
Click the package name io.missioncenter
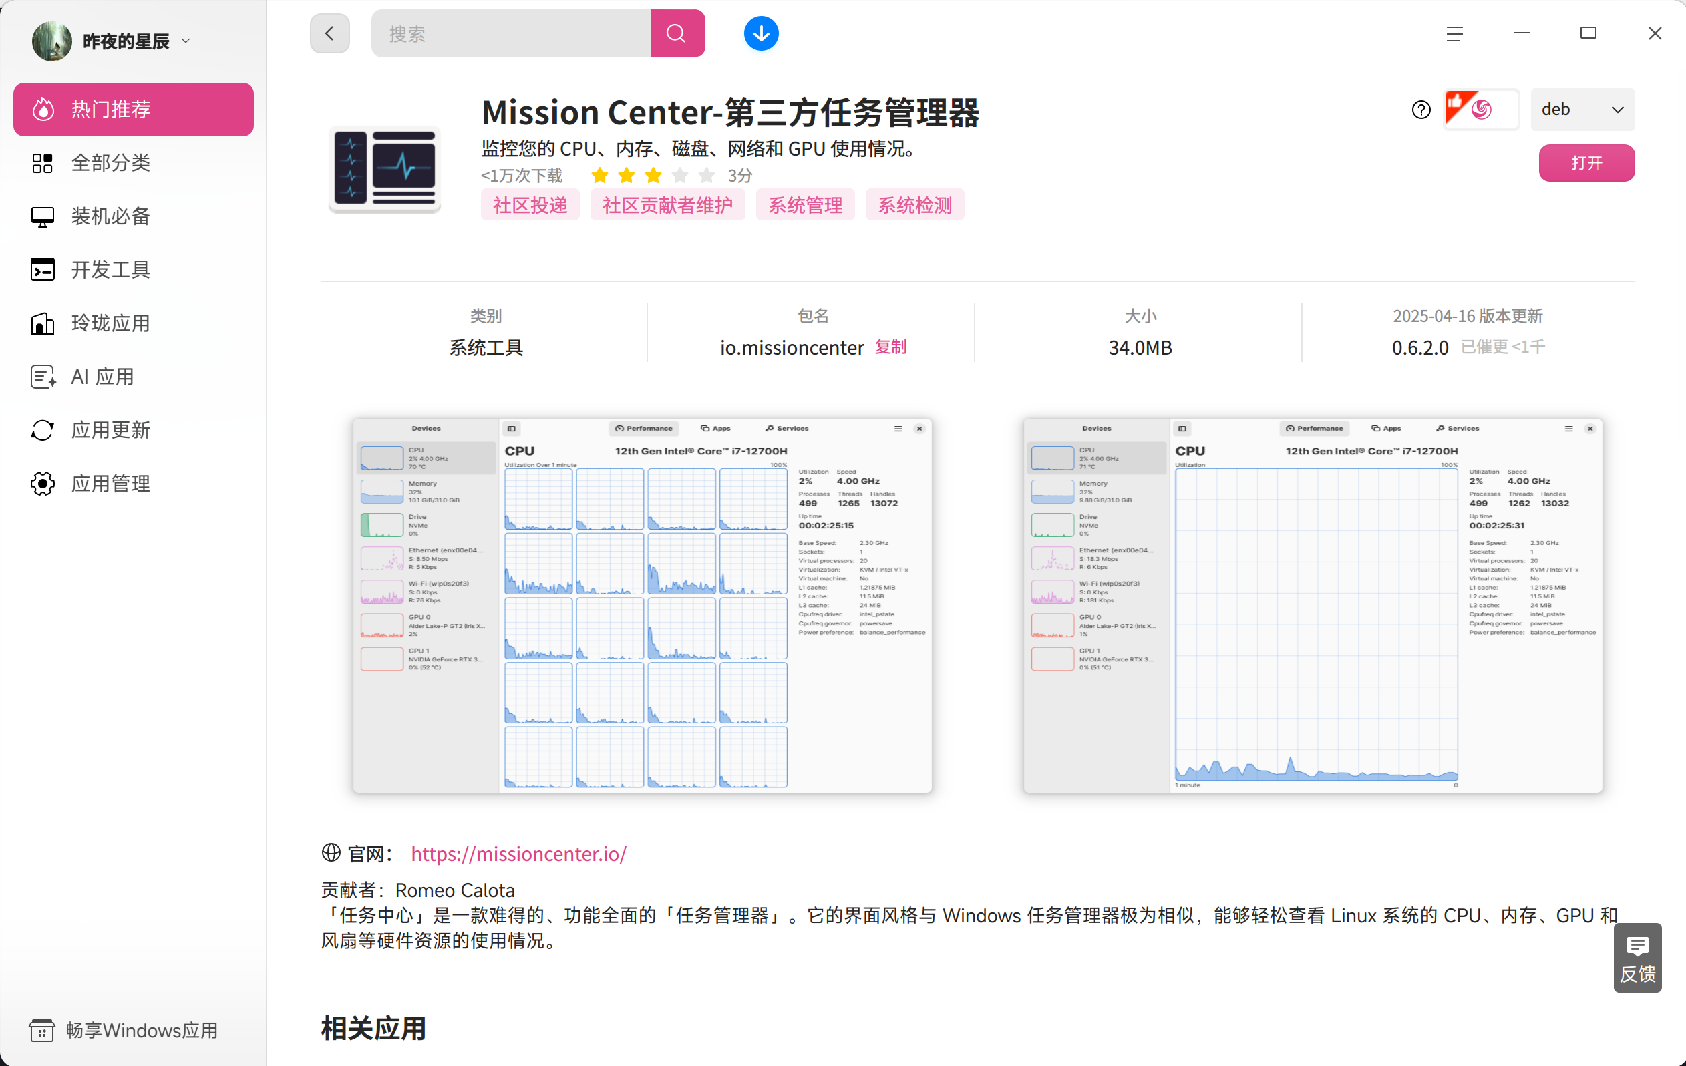792,347
